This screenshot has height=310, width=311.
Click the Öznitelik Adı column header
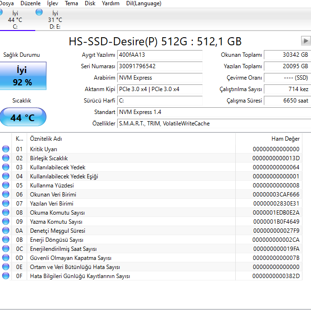click(x=131, y=139)
